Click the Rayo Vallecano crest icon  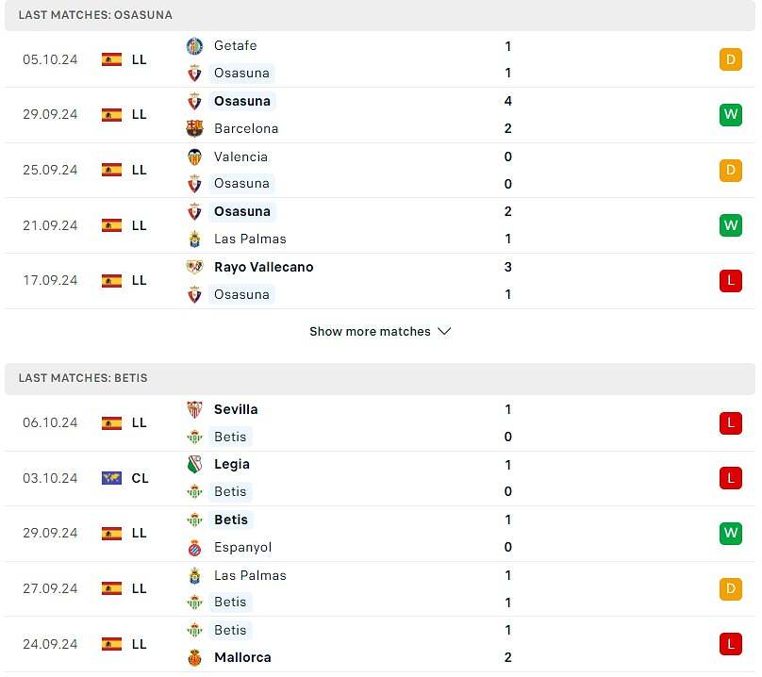click(194, 267)
